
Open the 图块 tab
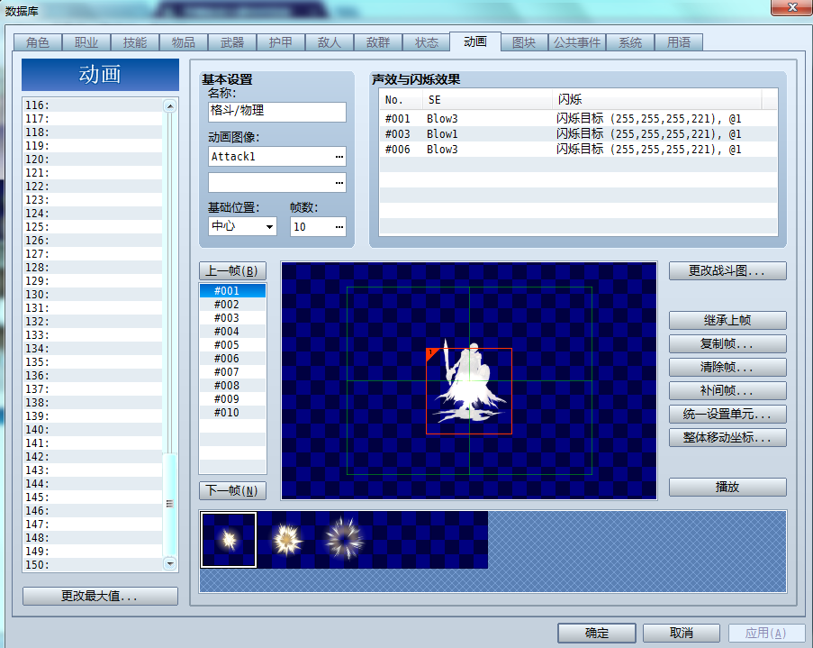(x=524, y=42)
